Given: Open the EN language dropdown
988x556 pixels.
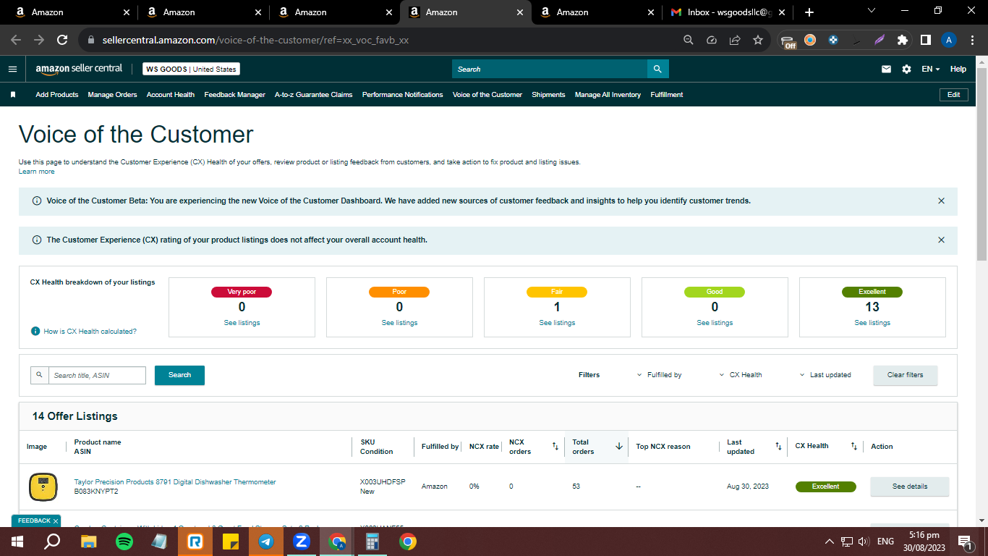Looking at the screenshot, I should point(930,69).
